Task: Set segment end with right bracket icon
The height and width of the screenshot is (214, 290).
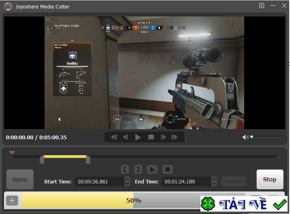Action: click(x=138, y=169)
